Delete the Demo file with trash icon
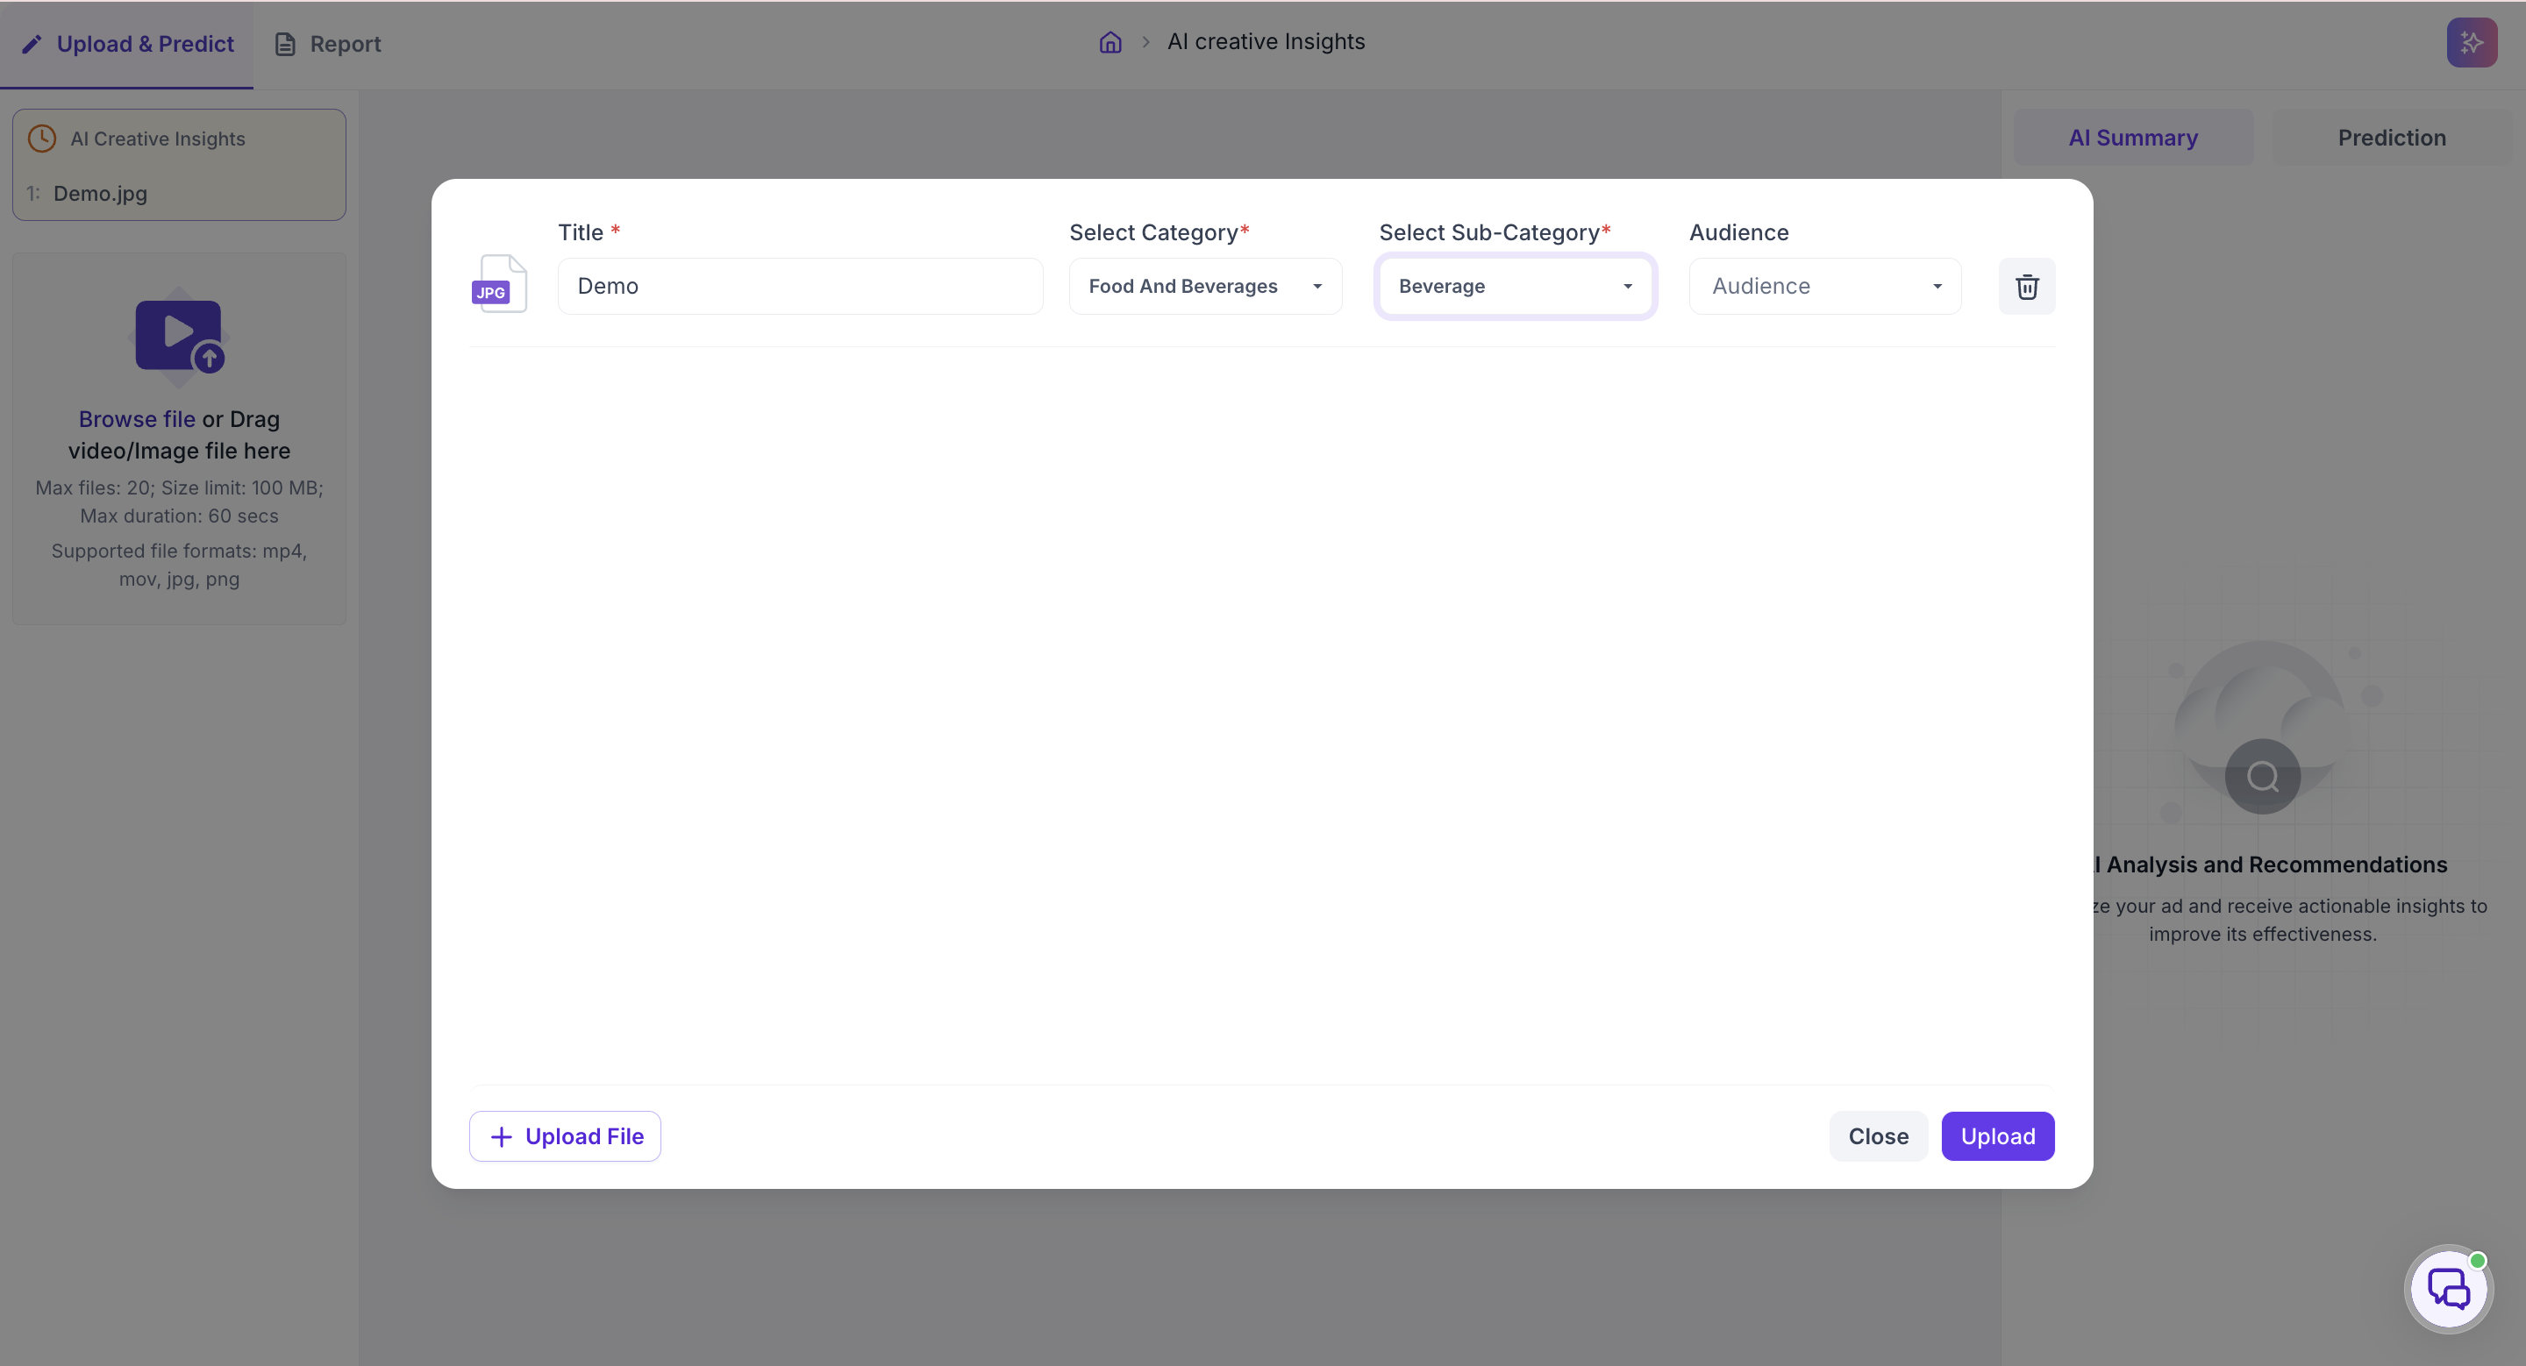This screenshot has height=1366, width=2526. (2027, 286)
